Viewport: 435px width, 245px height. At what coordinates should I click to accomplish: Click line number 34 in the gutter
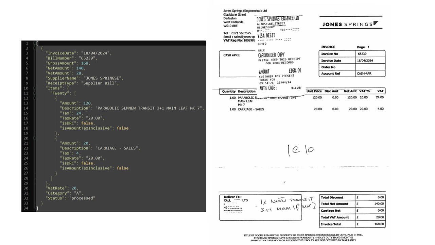pos(26,208)
